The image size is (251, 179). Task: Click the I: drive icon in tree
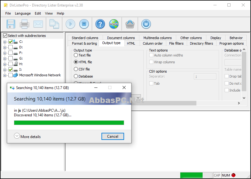tap(16, 70)
